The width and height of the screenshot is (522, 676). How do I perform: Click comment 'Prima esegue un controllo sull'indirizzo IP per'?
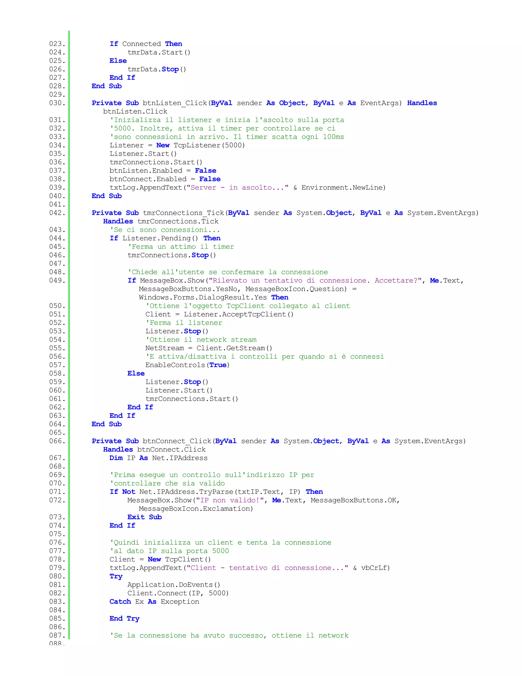point(212,475)
